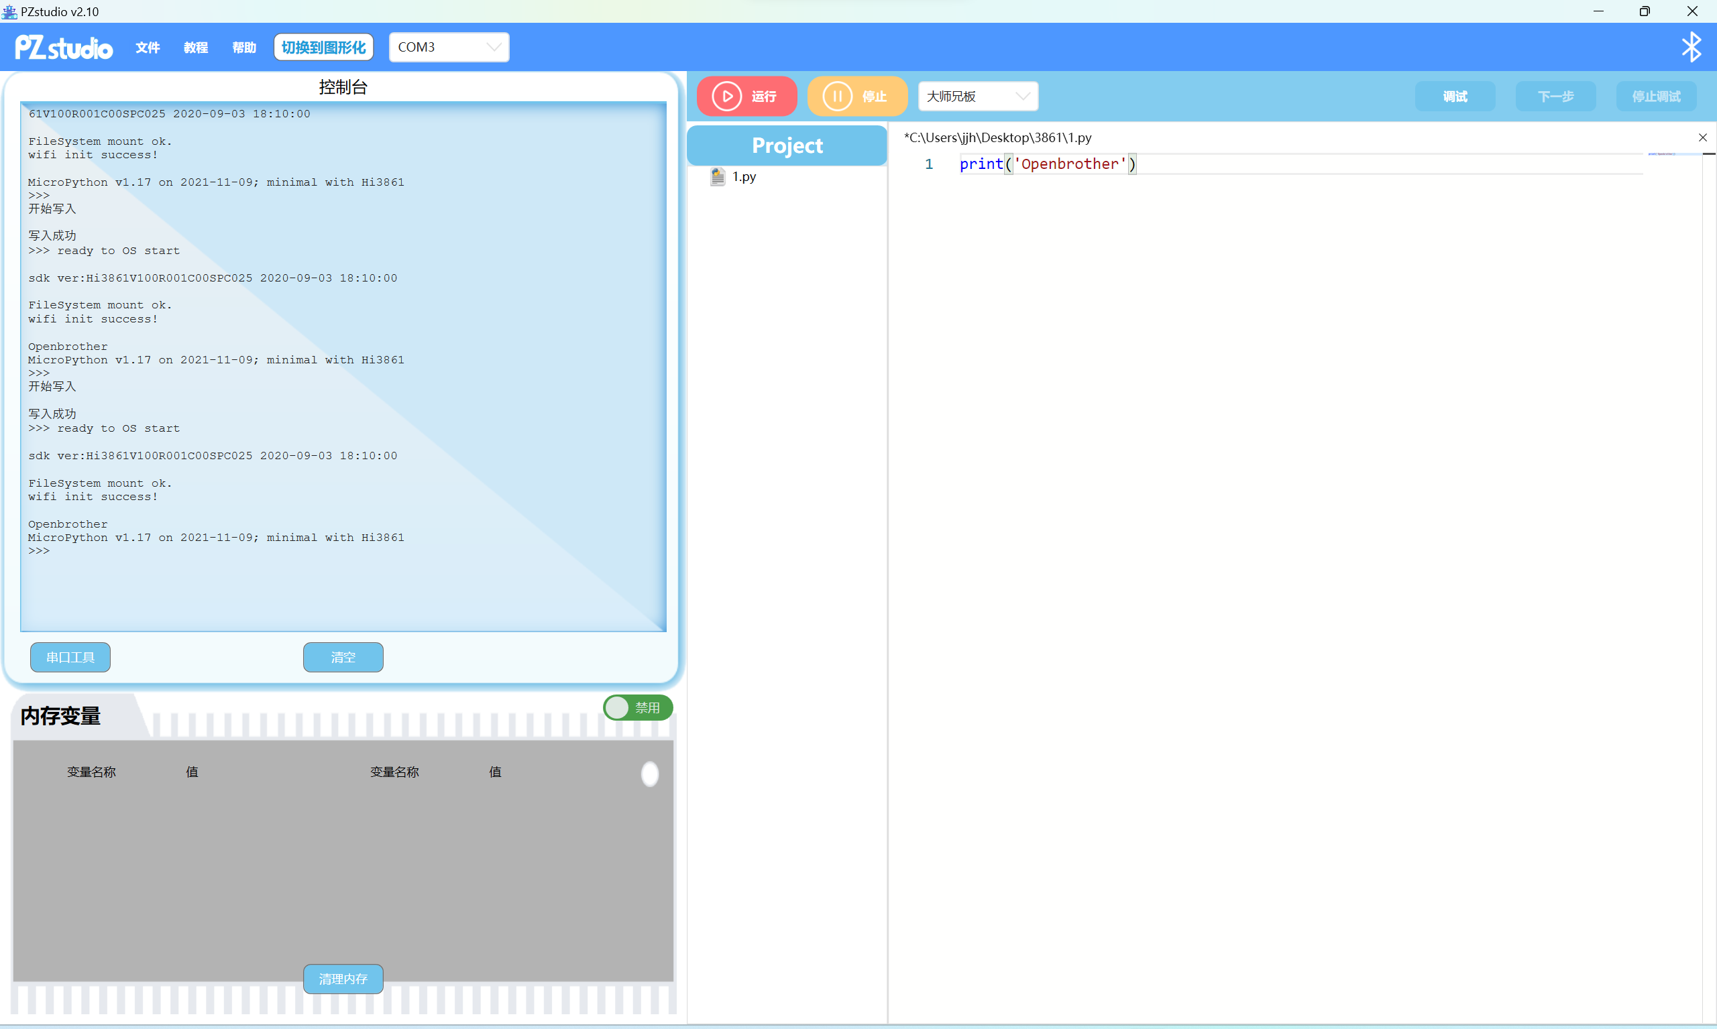Click the COM3 dropdown chevron arrow

coord(493,47)
